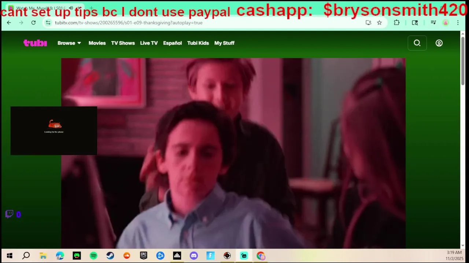The image size is (469, 263).
Task: Launch Fortnite from the taskbar
Action: [210, 256]
